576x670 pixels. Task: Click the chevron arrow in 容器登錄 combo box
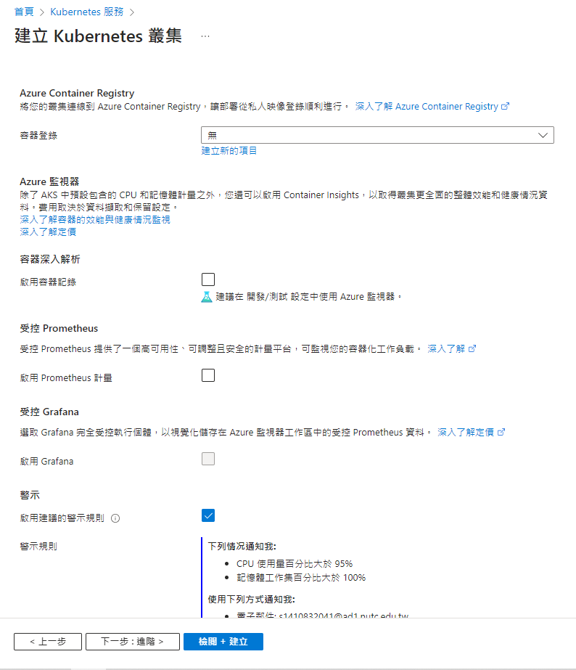tap(543, 136)
